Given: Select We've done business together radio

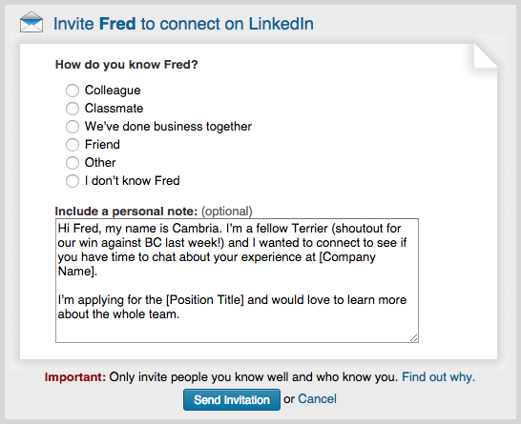Looking at the screenshot, I should pos(73,127).
